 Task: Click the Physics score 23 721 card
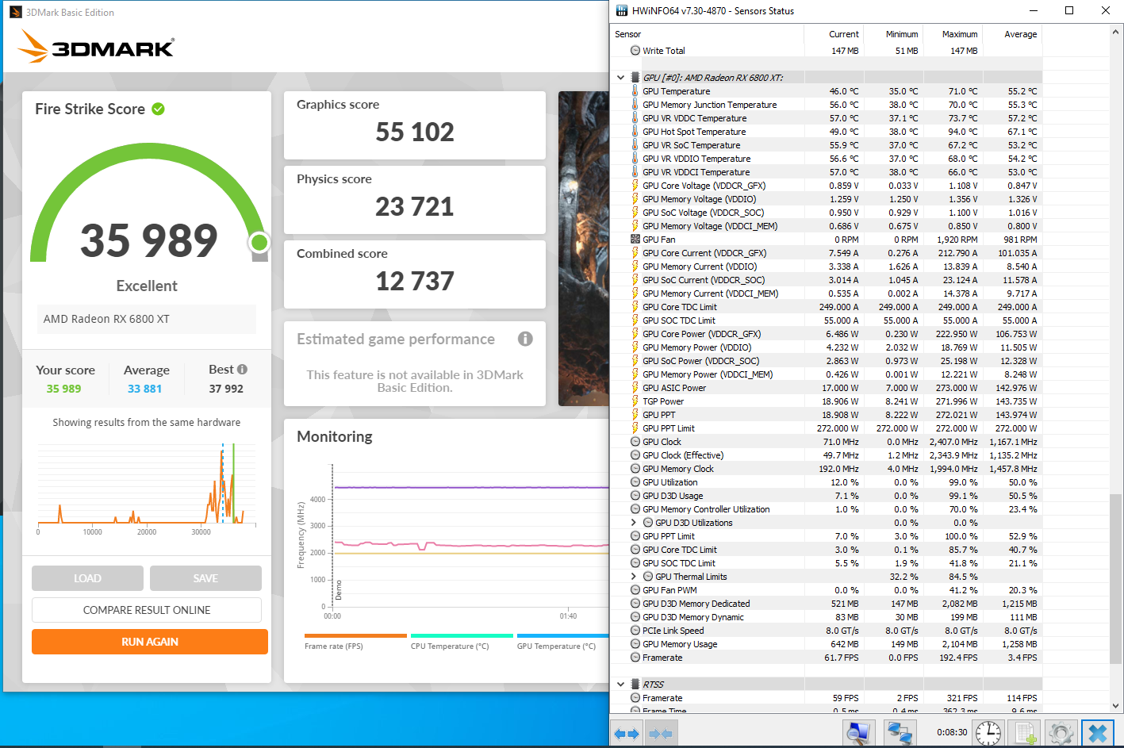pos(415,200)
